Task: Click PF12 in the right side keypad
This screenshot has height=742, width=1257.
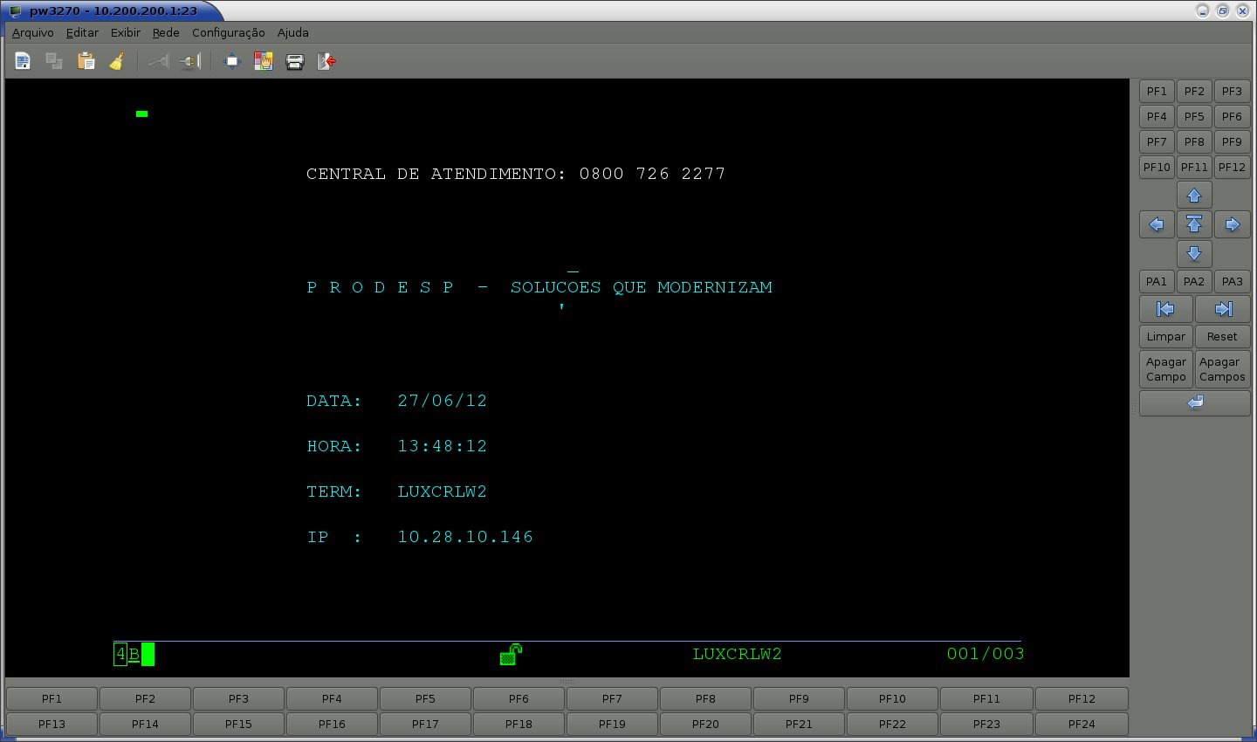Action: pos(1232,167)
